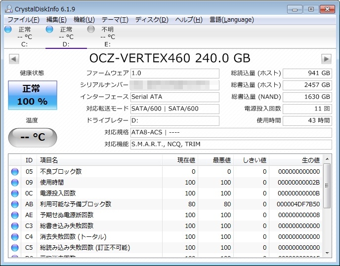Click the 生の値 column header
Image resolution: width=340 pixels, height=266 pixels.
coord(310,160)
